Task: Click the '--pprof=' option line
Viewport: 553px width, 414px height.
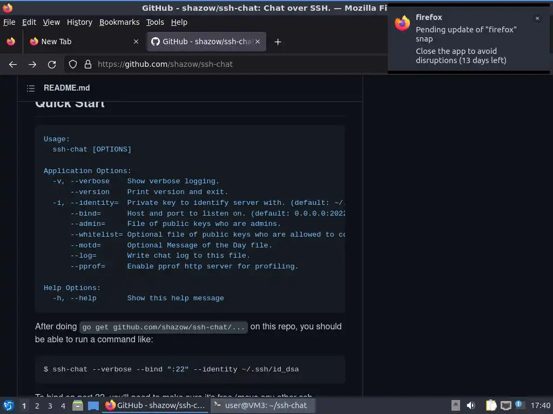Action: [184, 266]
